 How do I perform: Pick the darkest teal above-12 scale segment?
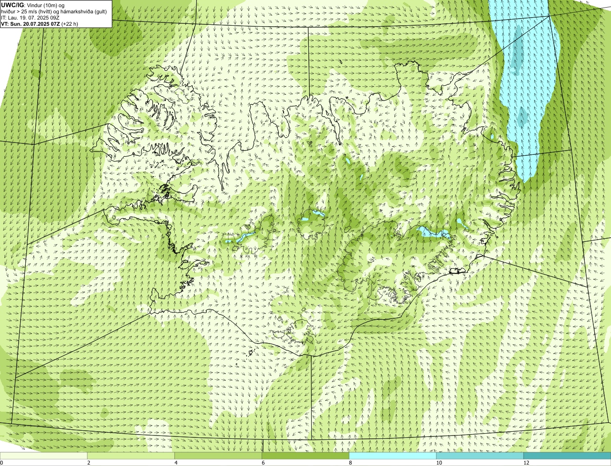click(x=567, y=456)
